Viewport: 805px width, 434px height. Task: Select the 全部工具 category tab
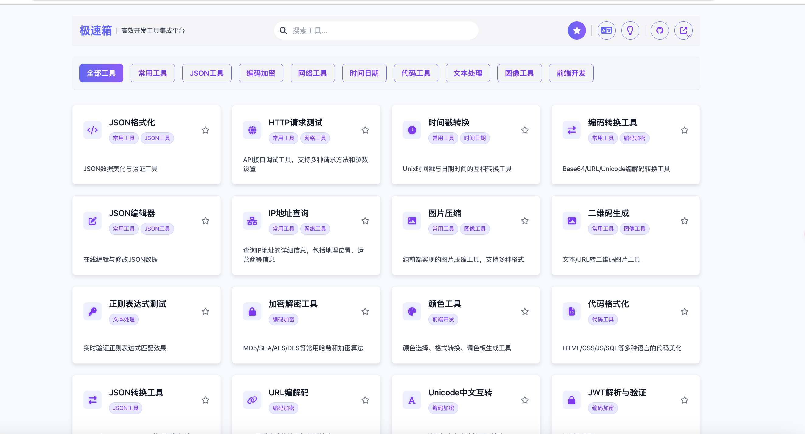coord(101,73)
